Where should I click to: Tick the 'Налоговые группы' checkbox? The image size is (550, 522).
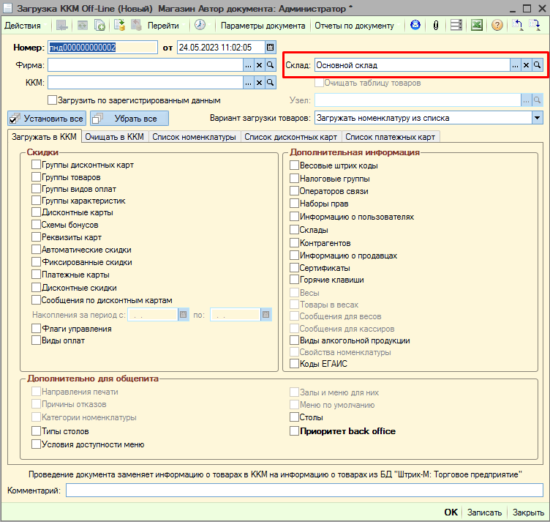(294, 179)
